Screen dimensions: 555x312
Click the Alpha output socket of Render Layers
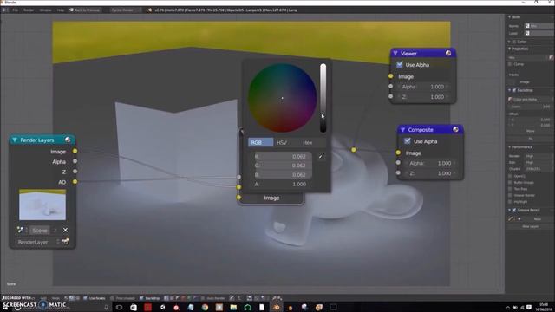tap(75, 161)
